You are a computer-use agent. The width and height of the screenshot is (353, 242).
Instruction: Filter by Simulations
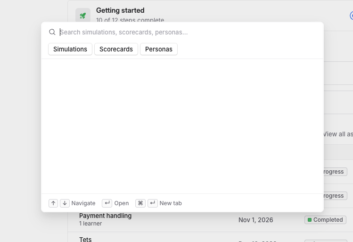coord(70,49)
